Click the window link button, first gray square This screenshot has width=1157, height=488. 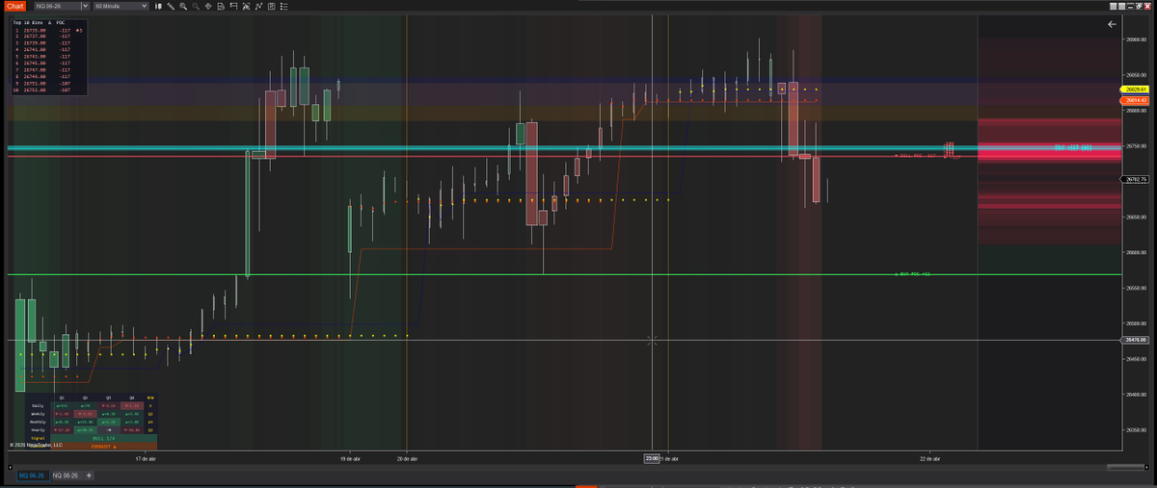[x=1114, y=6]
